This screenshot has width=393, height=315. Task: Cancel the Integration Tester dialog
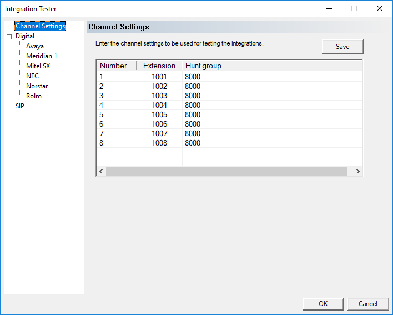(x=367, y=304)
